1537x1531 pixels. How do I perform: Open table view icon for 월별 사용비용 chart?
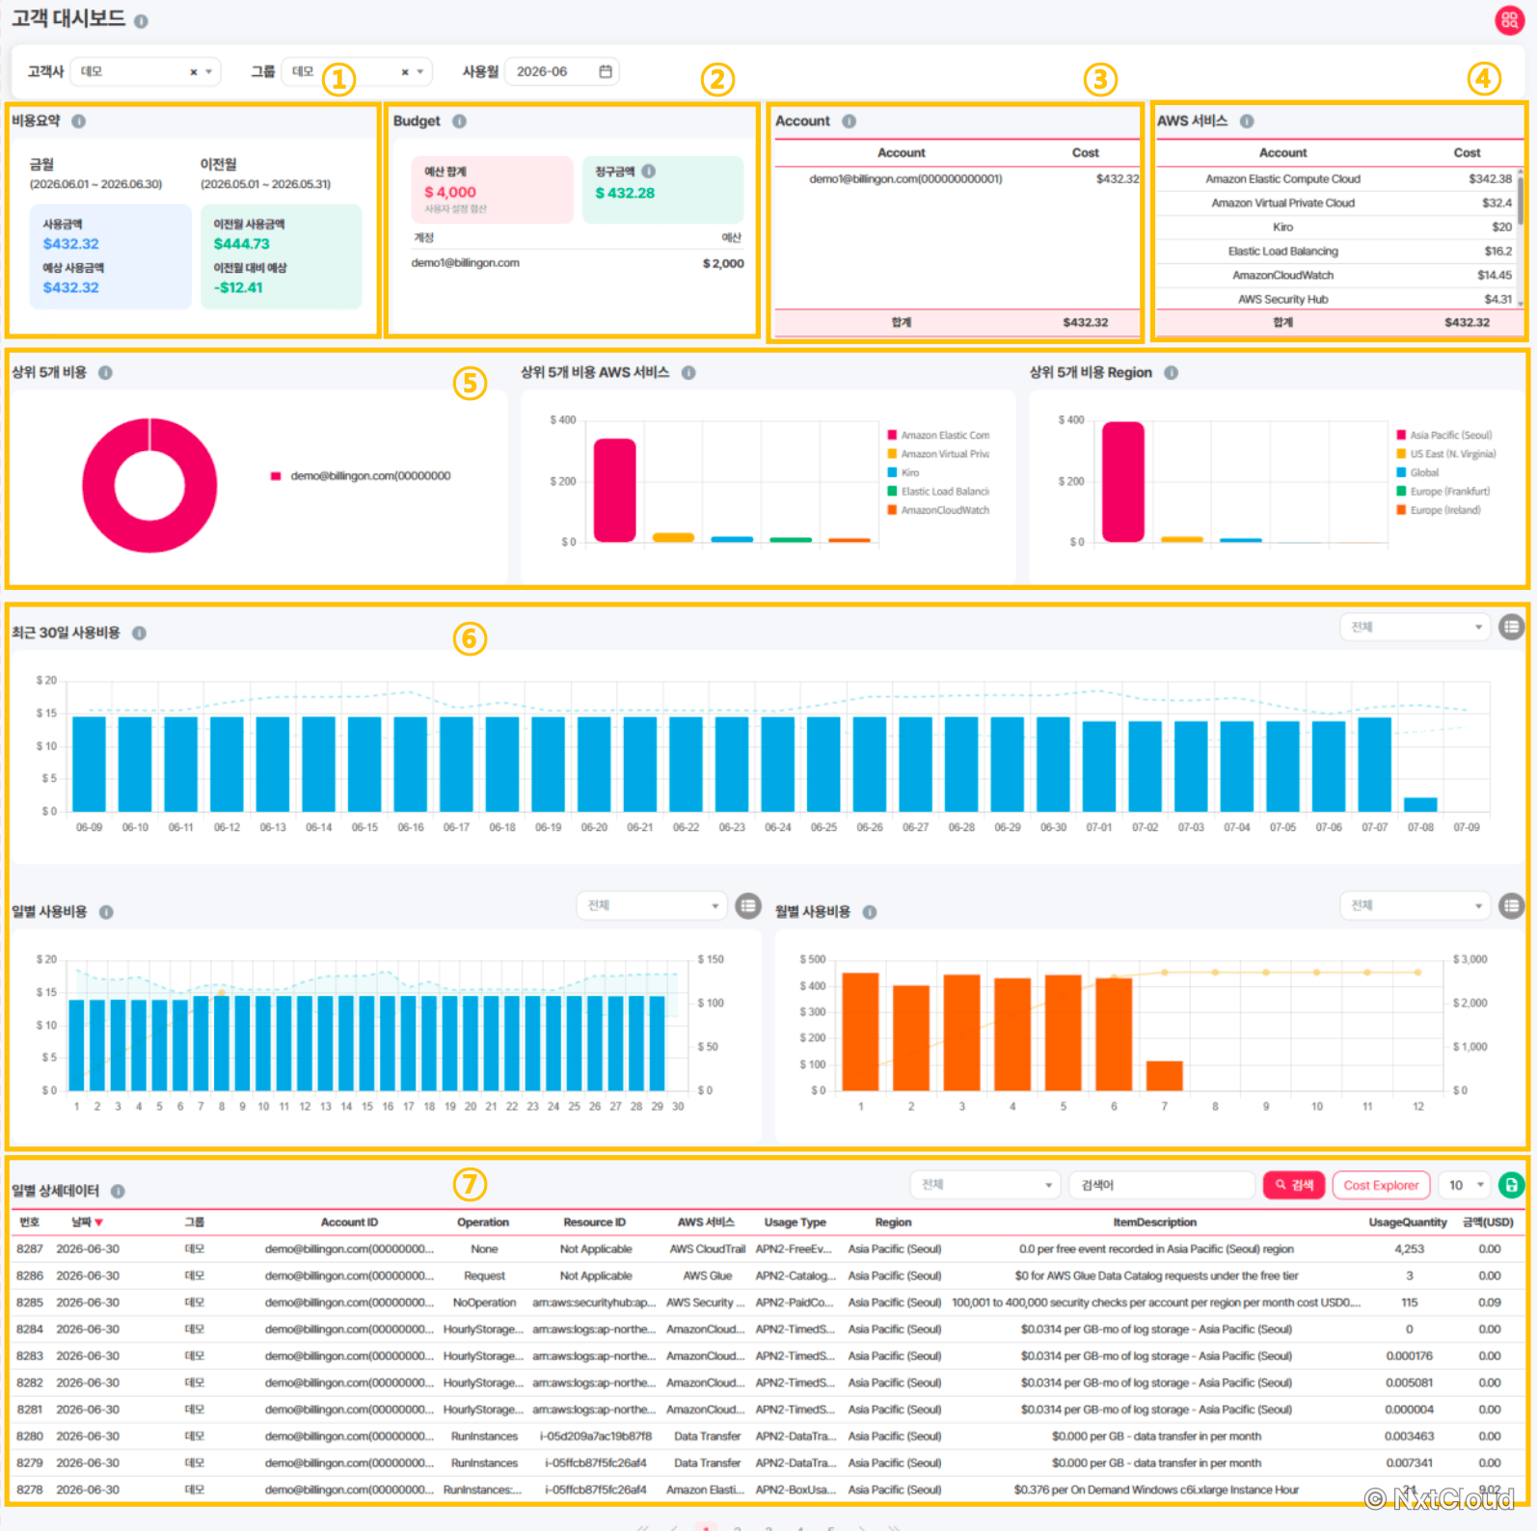point(1511,905)
